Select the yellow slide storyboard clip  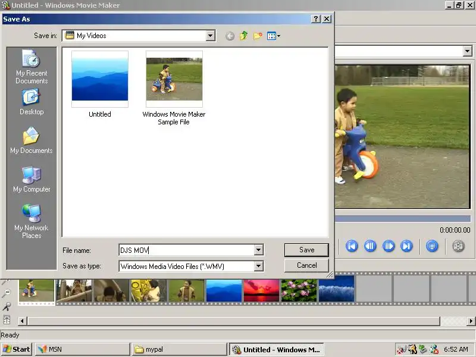149,290
